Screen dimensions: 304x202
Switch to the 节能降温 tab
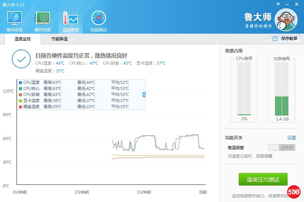point(59,39)
